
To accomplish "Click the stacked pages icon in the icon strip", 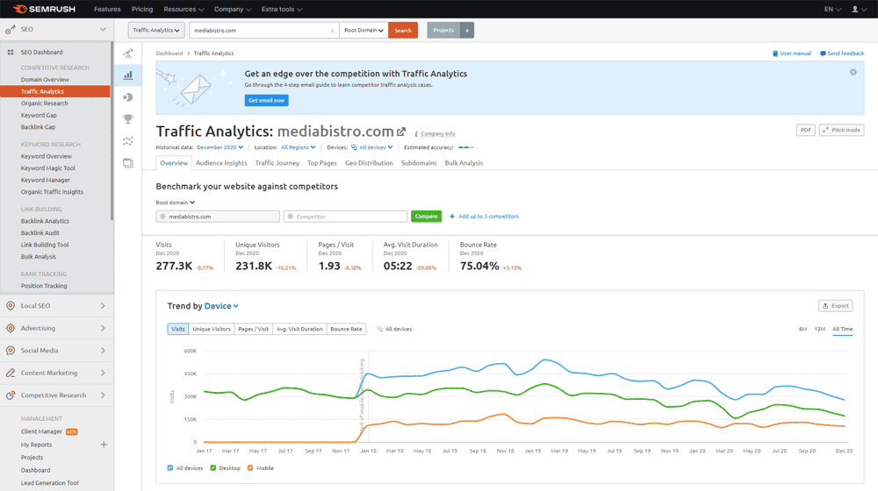I will [128, 163].
